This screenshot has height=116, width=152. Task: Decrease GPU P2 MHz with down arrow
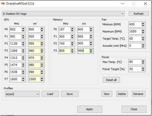(x=23, y=45)
